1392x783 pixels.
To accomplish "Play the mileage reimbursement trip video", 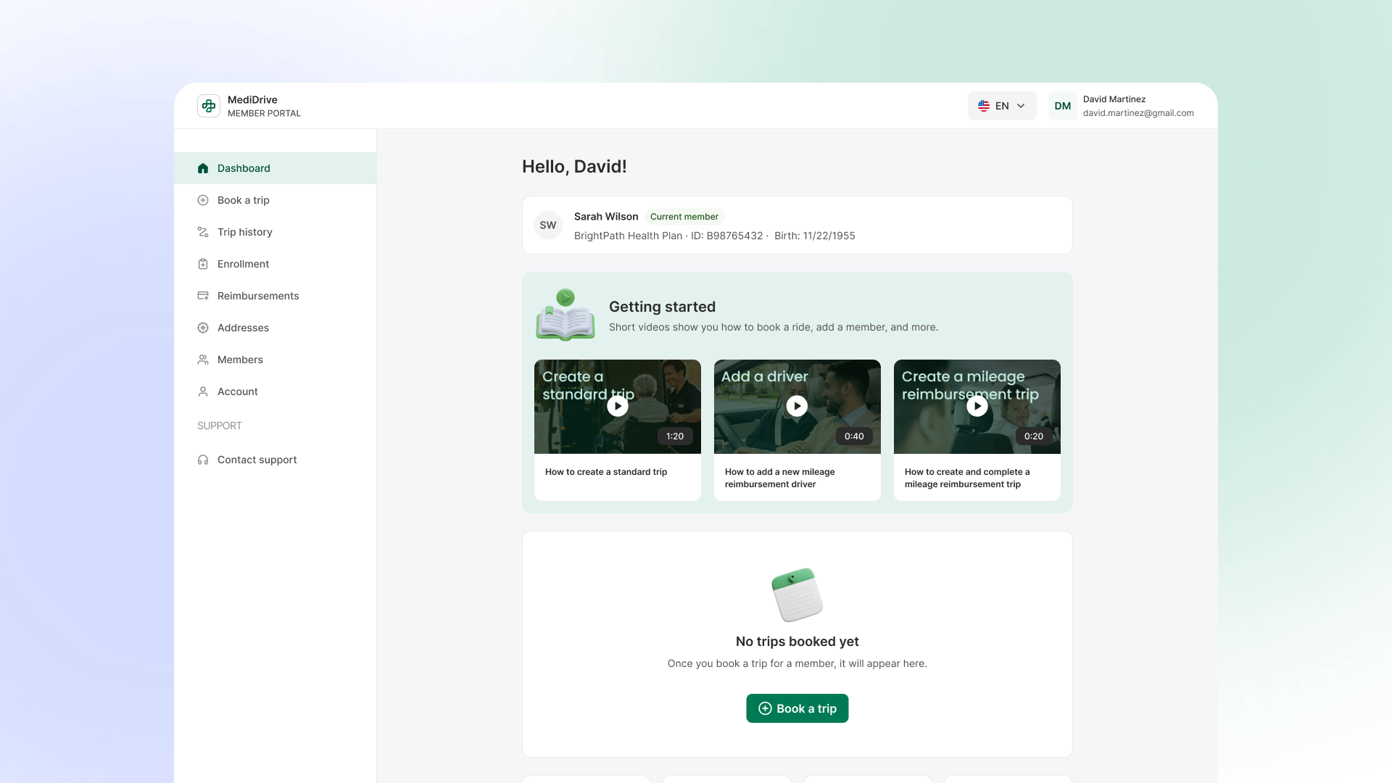I will (977, 406).
